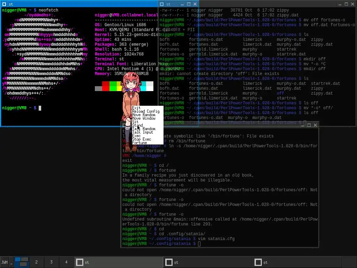Click the gray neofetch color block
This screenshot has width=357, height=268.
pyautogui.click(x=98, y=89)
